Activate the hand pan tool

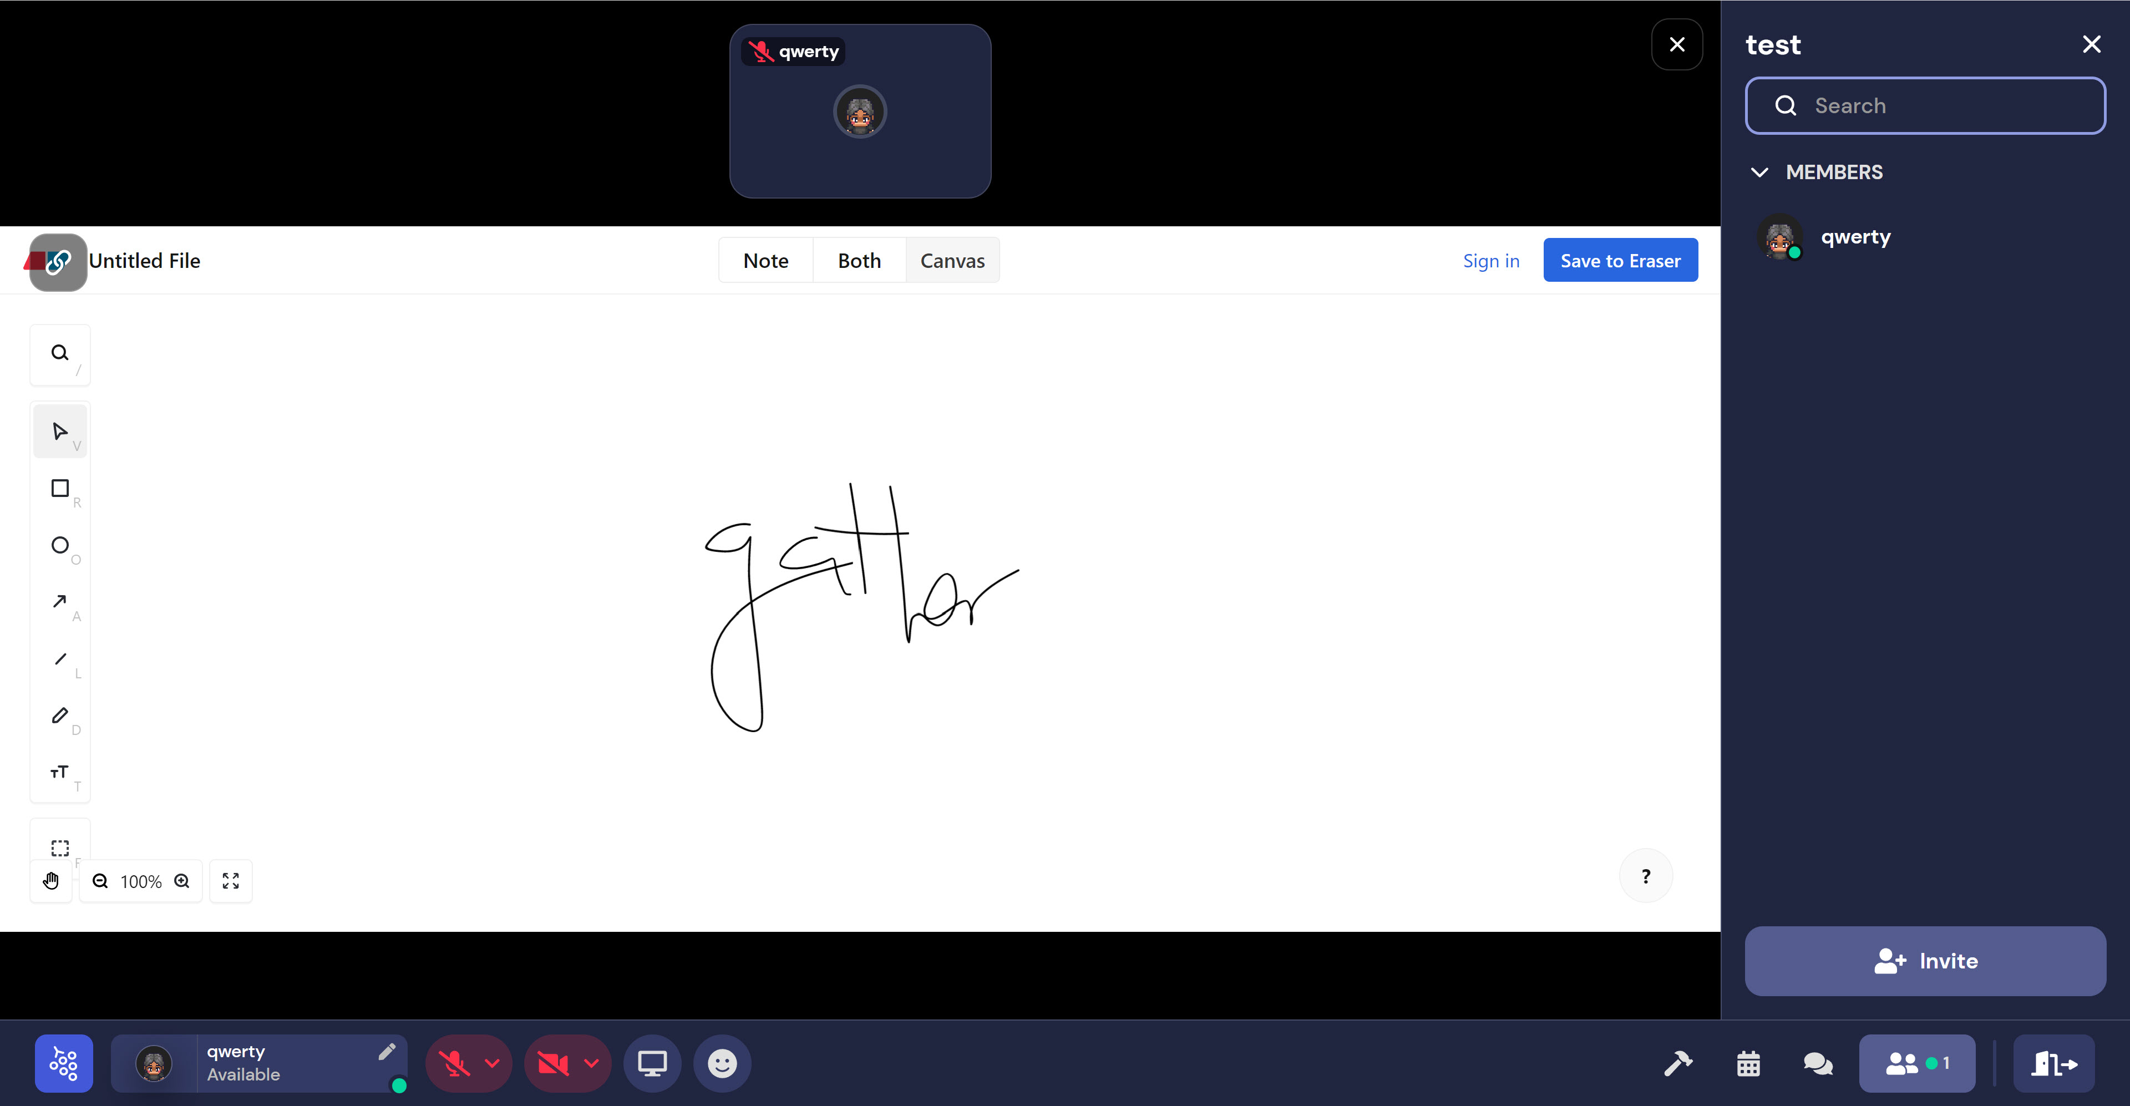(51, 881)
